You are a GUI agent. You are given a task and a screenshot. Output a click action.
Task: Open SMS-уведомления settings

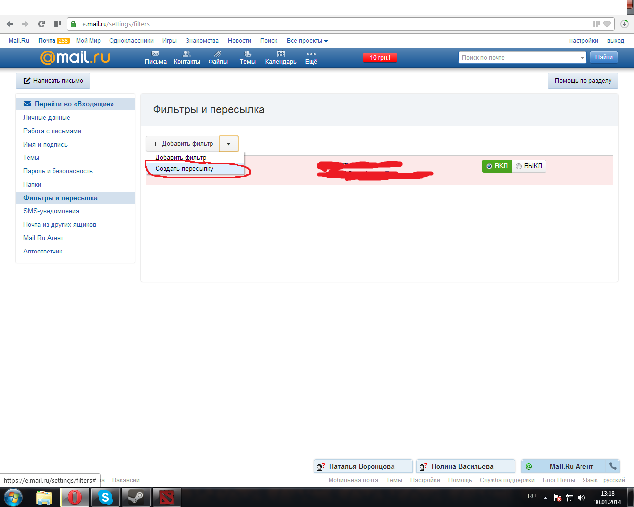[x=51, y=211]
